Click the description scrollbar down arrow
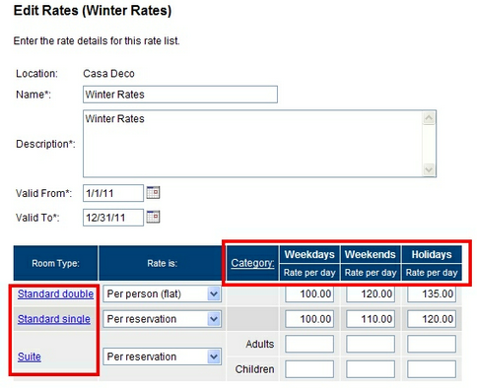The image size is (477, 388). click(429, 169)
